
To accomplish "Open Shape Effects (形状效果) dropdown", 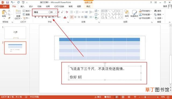I will click(145, 18).
